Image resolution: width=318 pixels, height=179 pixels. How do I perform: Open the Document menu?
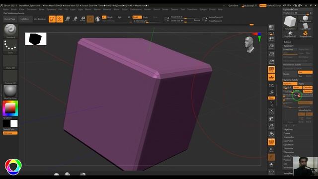(x=31, y=9)
